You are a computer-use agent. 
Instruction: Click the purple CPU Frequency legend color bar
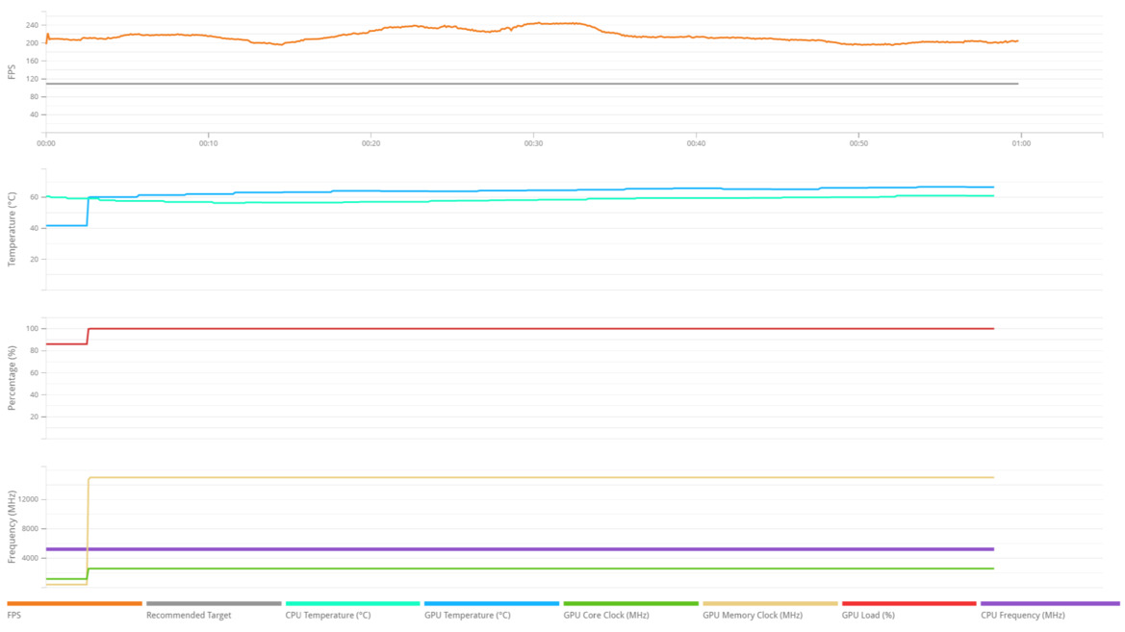pyautogui.click(x=1050, y=604)
